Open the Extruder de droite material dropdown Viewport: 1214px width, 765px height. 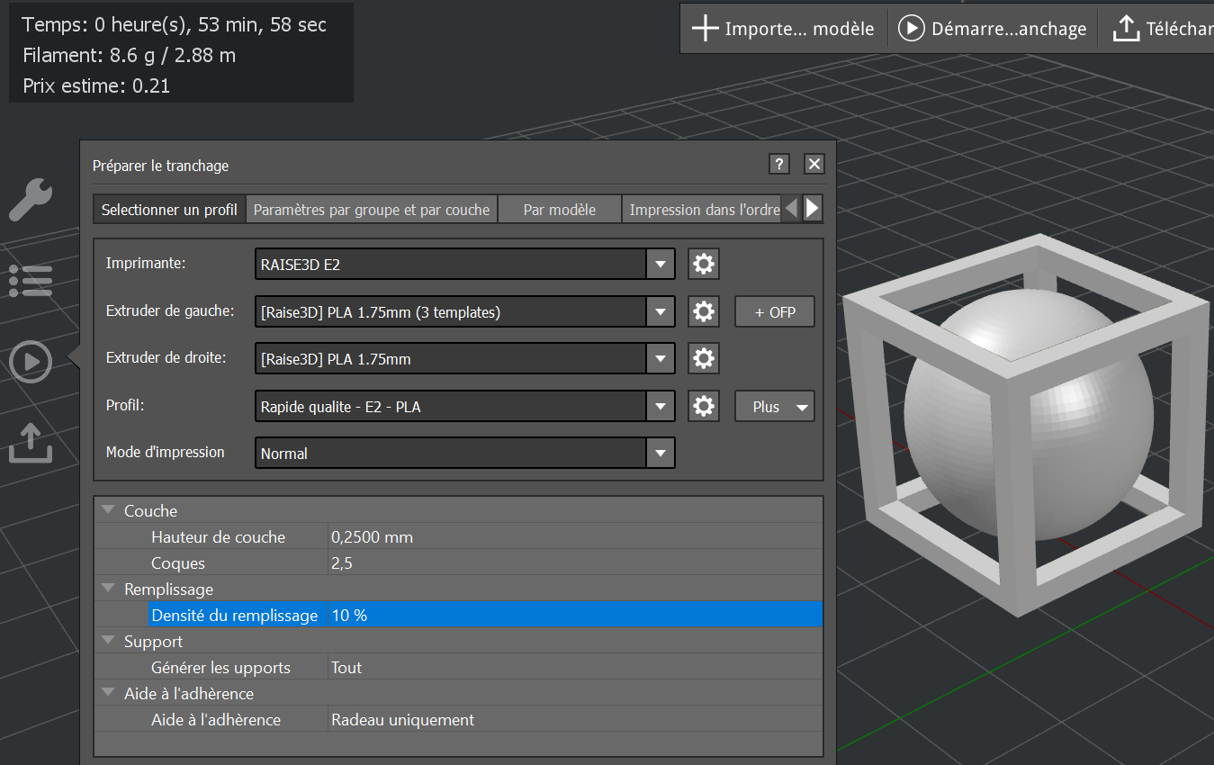click(x=465, y=358)
